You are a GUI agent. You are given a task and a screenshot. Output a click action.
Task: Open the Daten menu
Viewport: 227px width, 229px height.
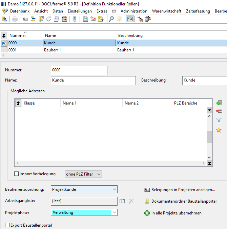point(58,11)
